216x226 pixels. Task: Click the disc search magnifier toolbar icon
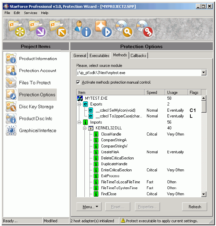124,29
